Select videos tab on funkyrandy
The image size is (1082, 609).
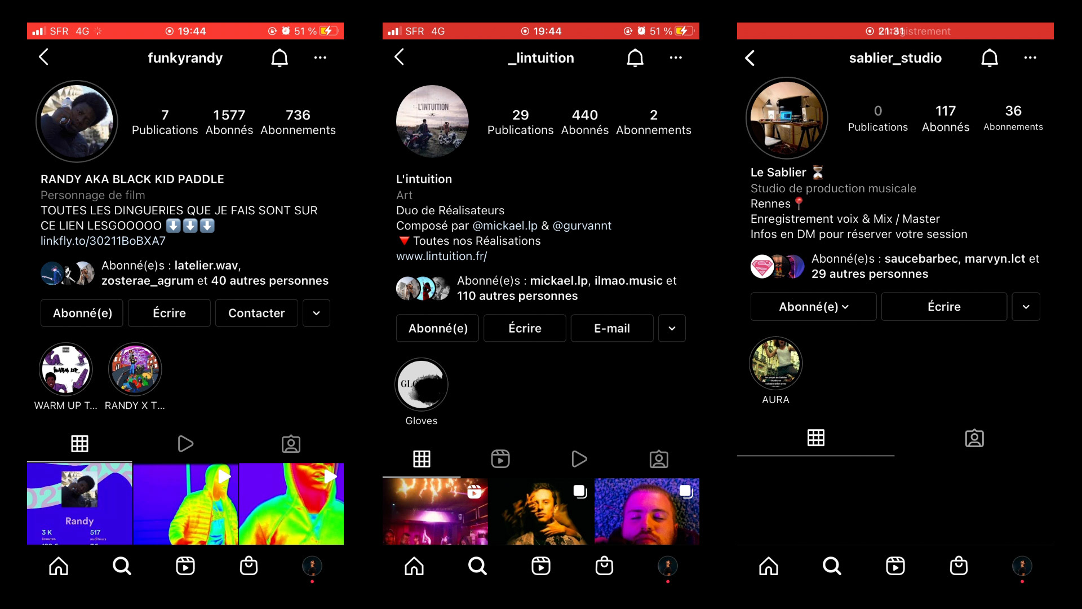pos(185,444)
